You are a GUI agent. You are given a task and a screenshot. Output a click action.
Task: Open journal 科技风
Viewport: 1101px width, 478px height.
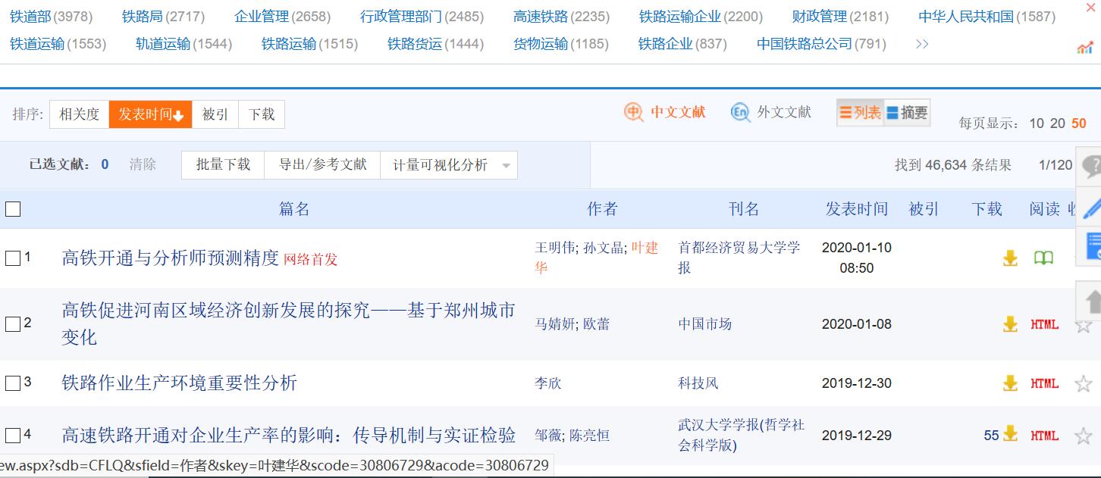(x=698, y=383)
